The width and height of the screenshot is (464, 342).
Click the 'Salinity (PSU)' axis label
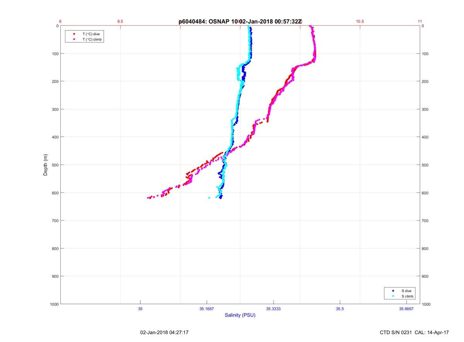(240, 315)
